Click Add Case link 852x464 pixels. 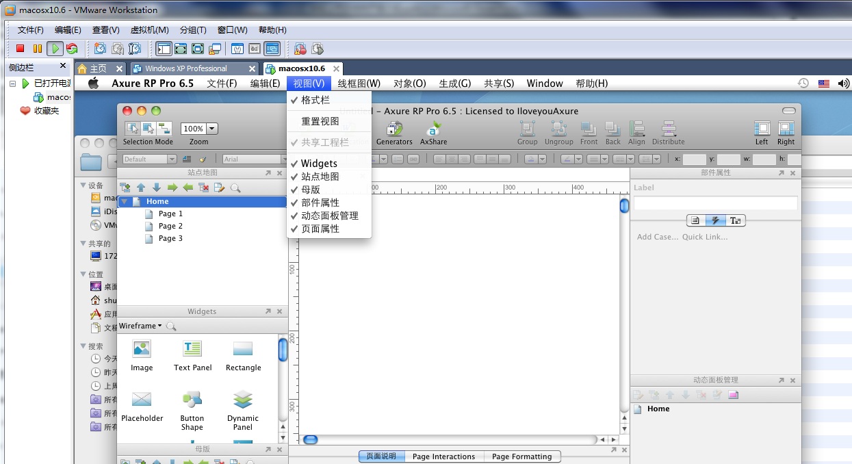tap(658, 237)
